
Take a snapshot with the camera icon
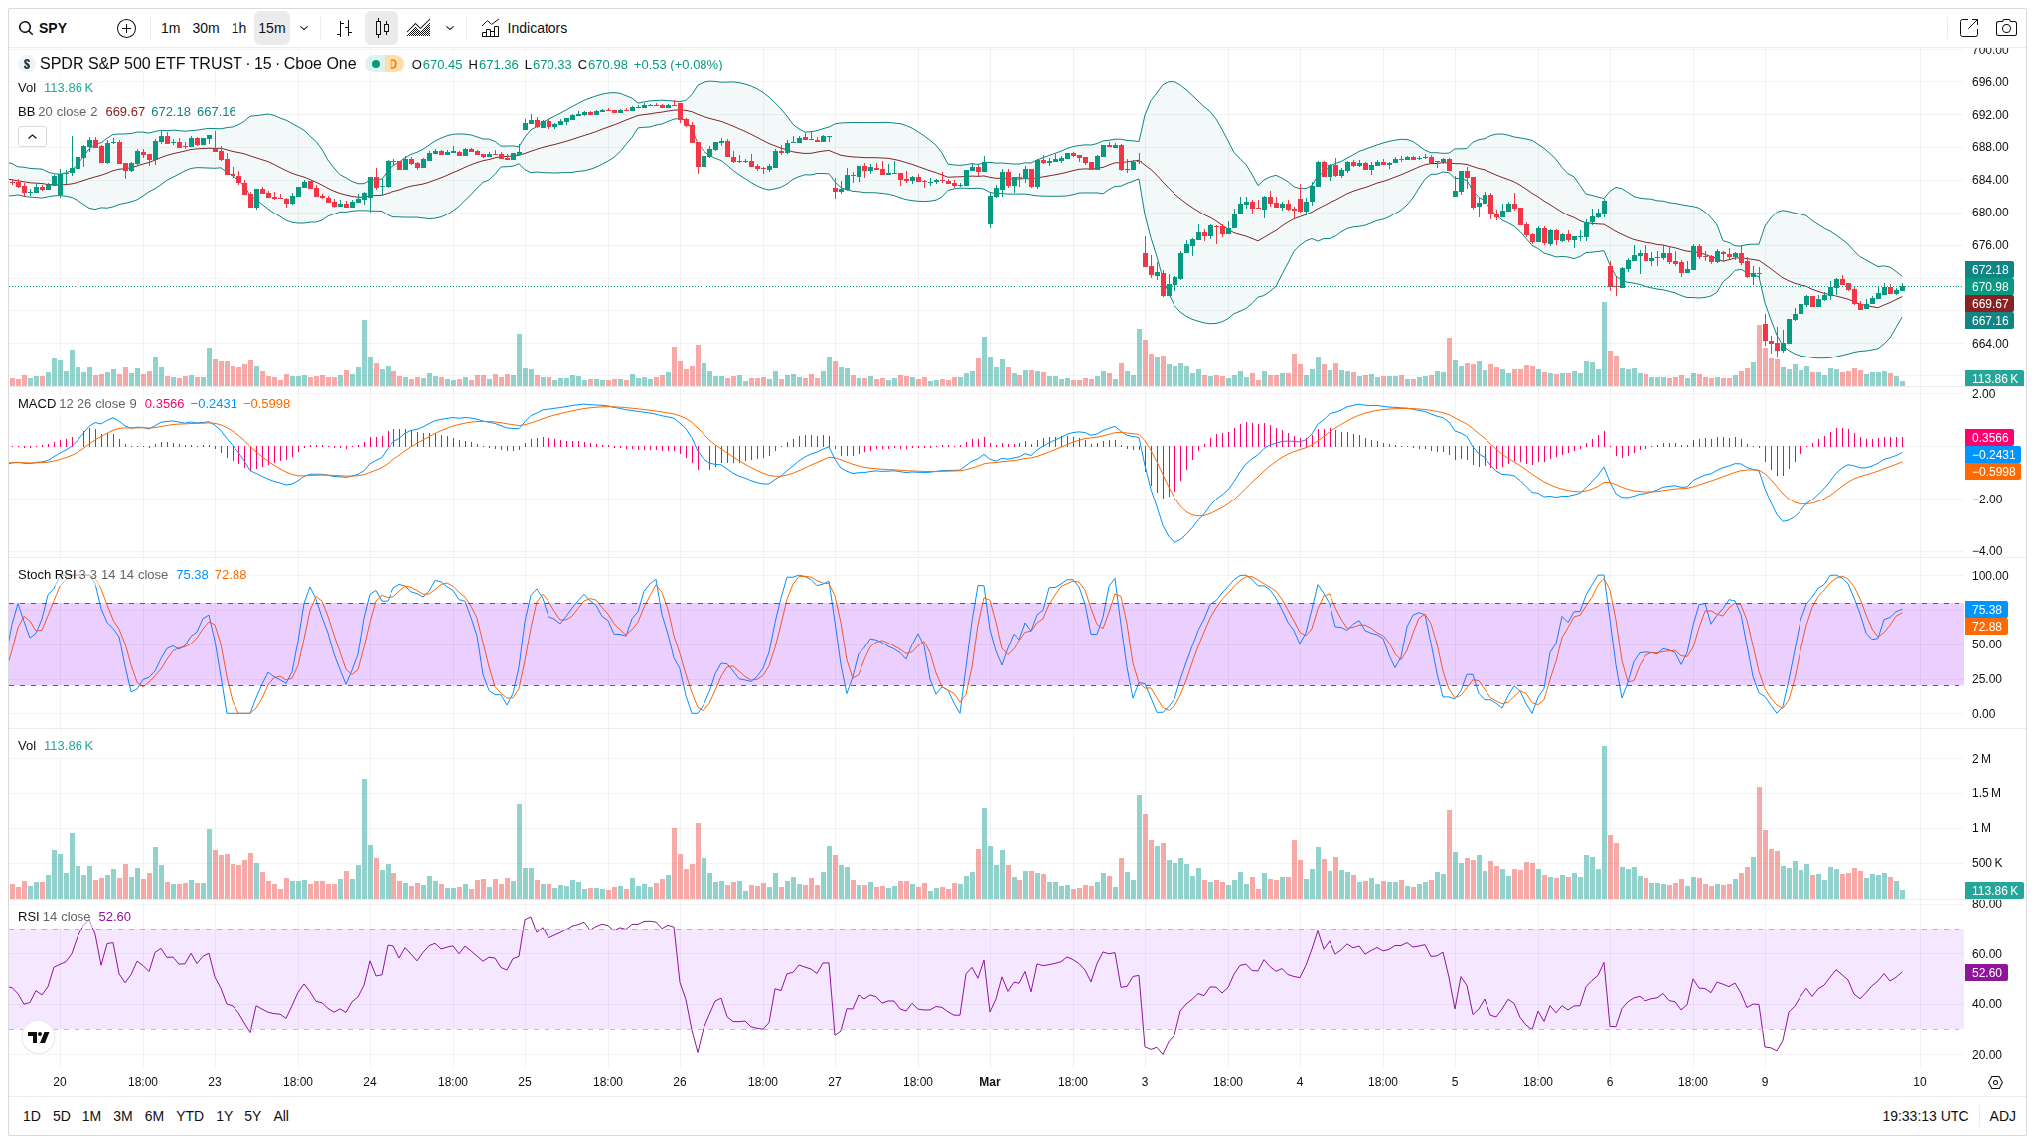coord(2006,28)
